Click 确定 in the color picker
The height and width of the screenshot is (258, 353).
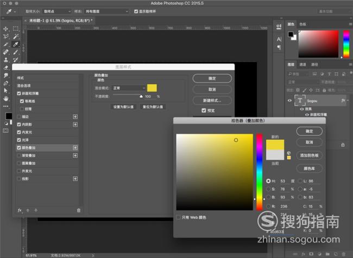tap(310, 131)
